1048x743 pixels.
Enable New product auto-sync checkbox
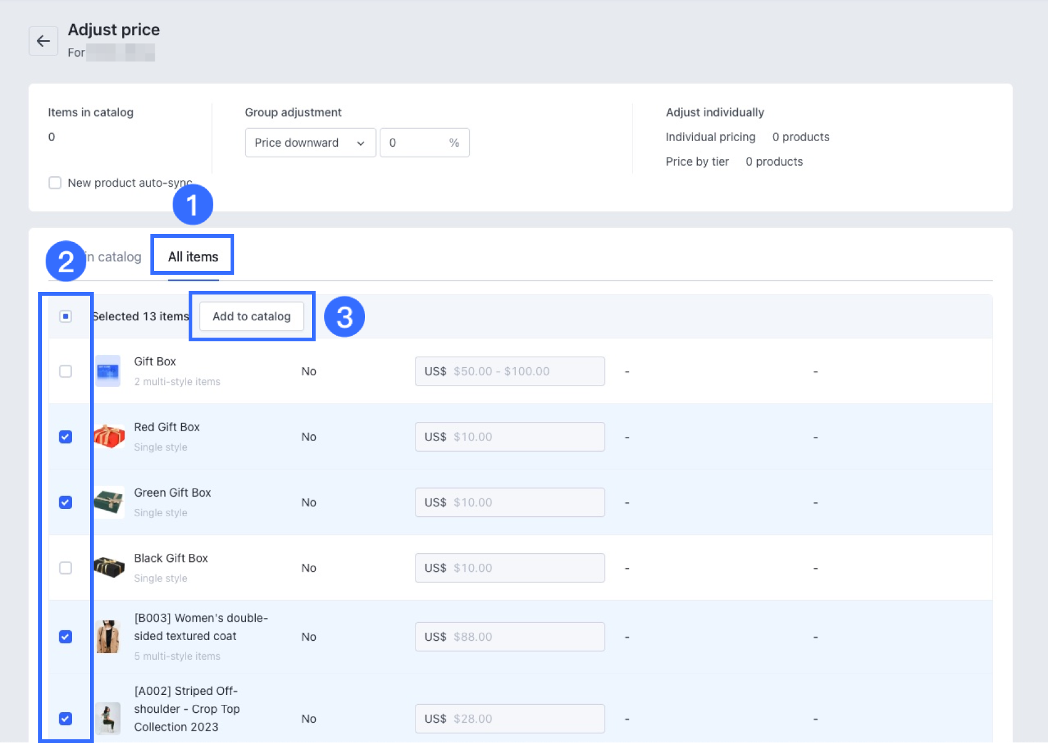click(55, 183)
